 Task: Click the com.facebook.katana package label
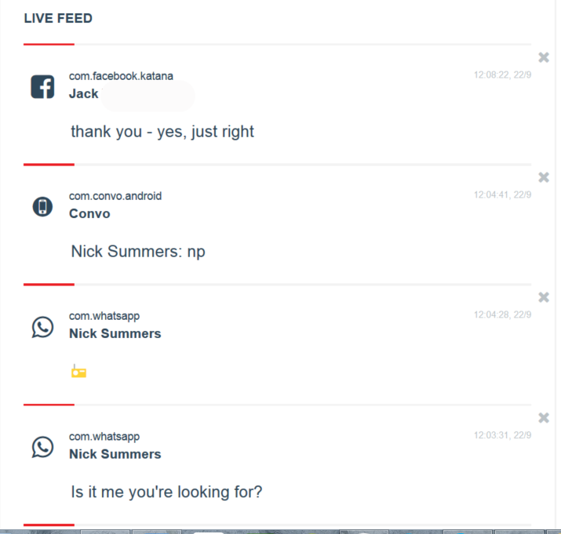coord(121,76)
